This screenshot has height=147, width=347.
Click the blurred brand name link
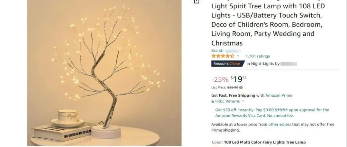(233, 51)
